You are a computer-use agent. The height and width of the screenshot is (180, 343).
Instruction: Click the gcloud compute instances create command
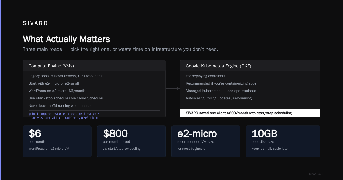[64, 114]
